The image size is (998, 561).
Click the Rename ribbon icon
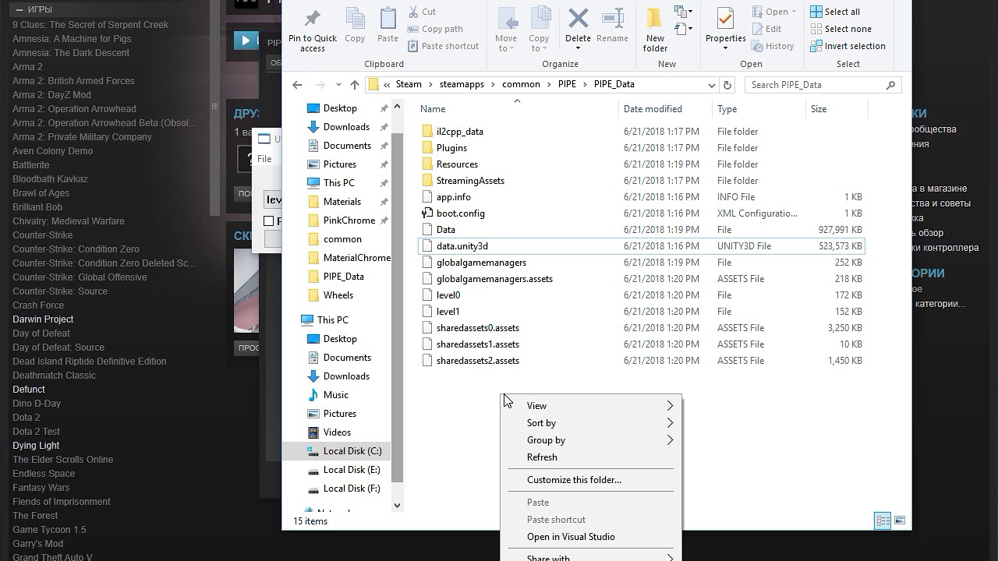click(613, 18)
